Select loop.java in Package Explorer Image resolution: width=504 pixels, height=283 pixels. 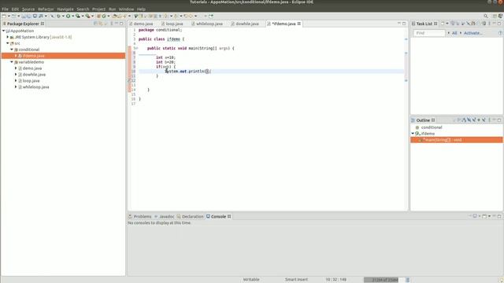click(x=31, y=80)
